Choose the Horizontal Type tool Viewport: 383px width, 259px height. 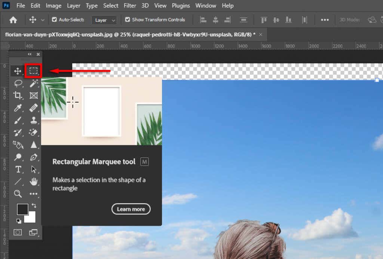(18, 169)
